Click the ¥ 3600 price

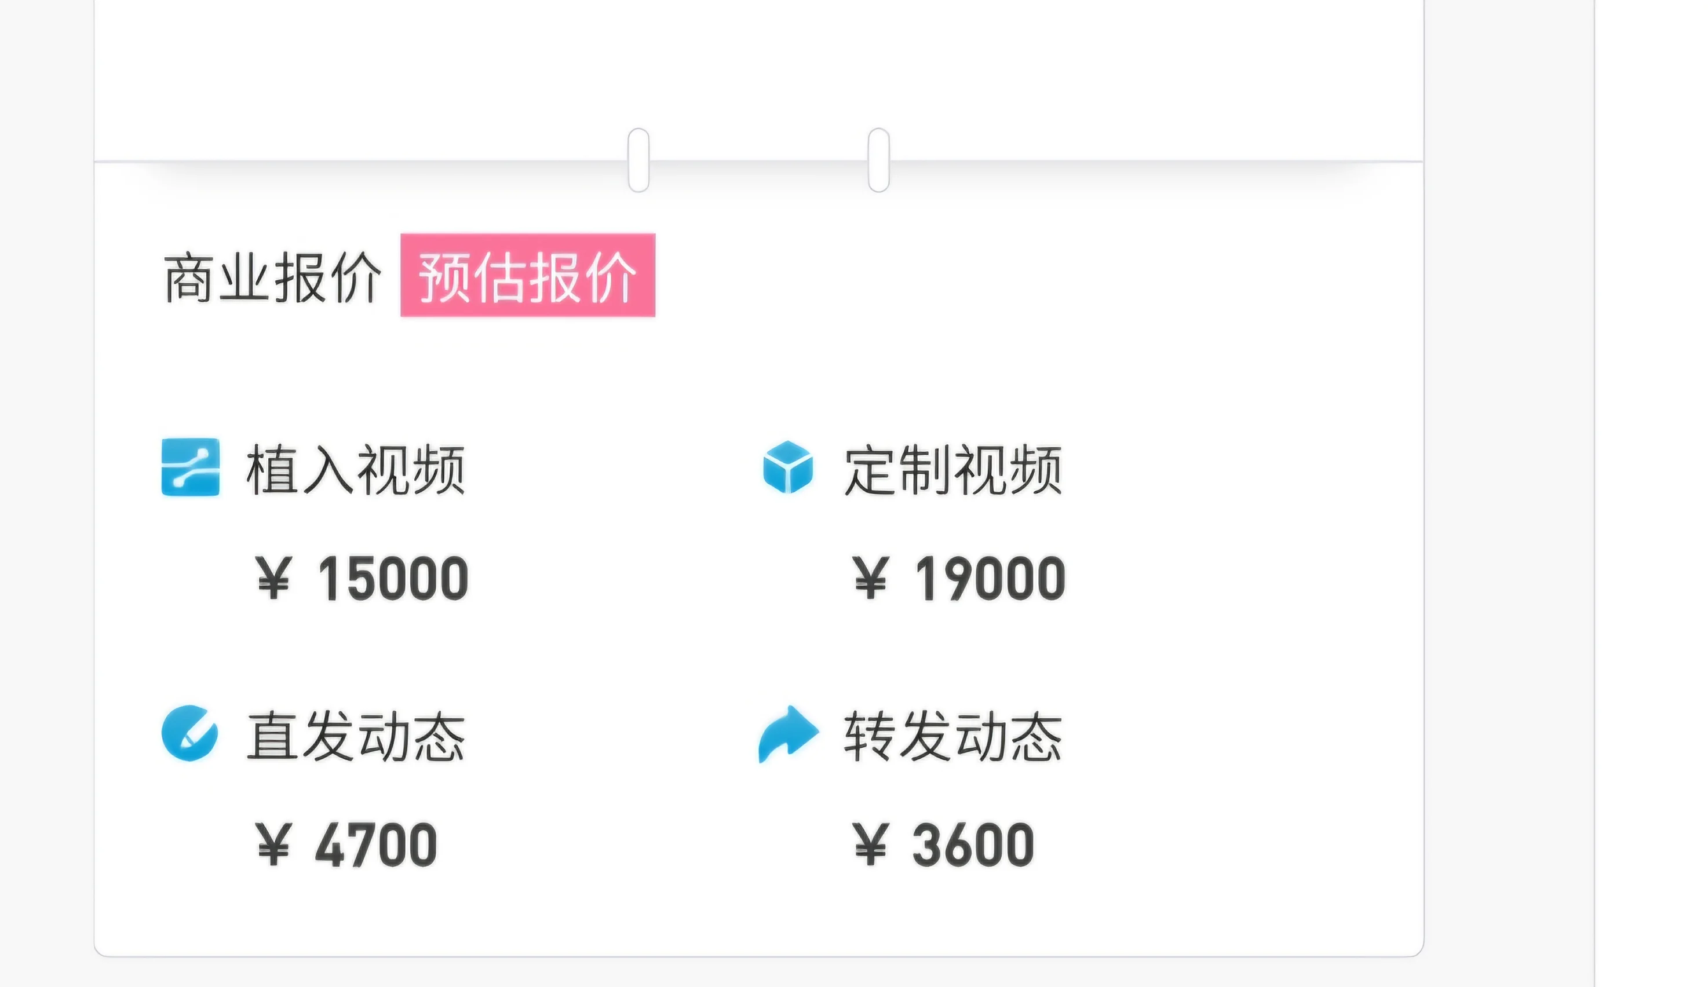coord(943,845)
